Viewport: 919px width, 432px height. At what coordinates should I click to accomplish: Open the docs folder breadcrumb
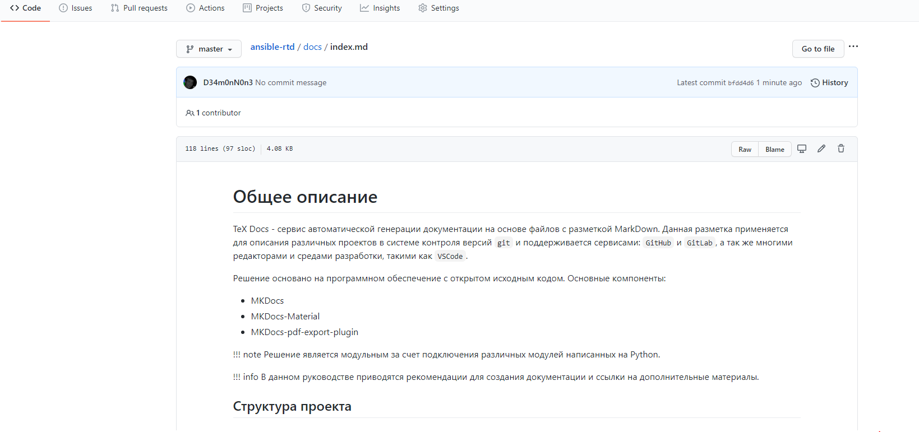pyautogui.click(x=312, y=47)
